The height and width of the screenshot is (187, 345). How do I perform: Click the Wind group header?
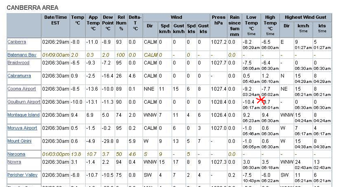pyautogui.click(x=176, y=17)
